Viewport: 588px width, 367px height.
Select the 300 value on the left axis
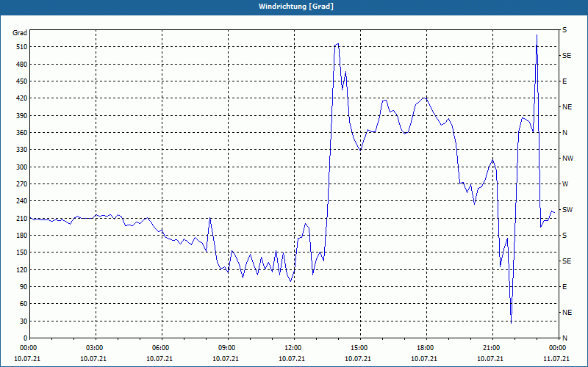click(x=22, y=167)
